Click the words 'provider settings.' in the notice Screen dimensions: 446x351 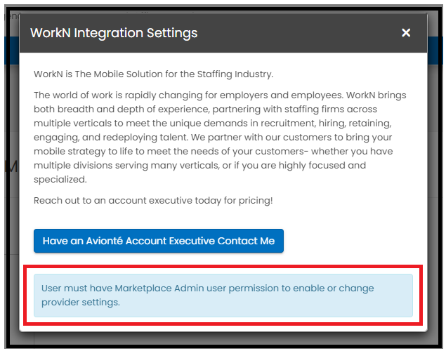click(81, 303)
